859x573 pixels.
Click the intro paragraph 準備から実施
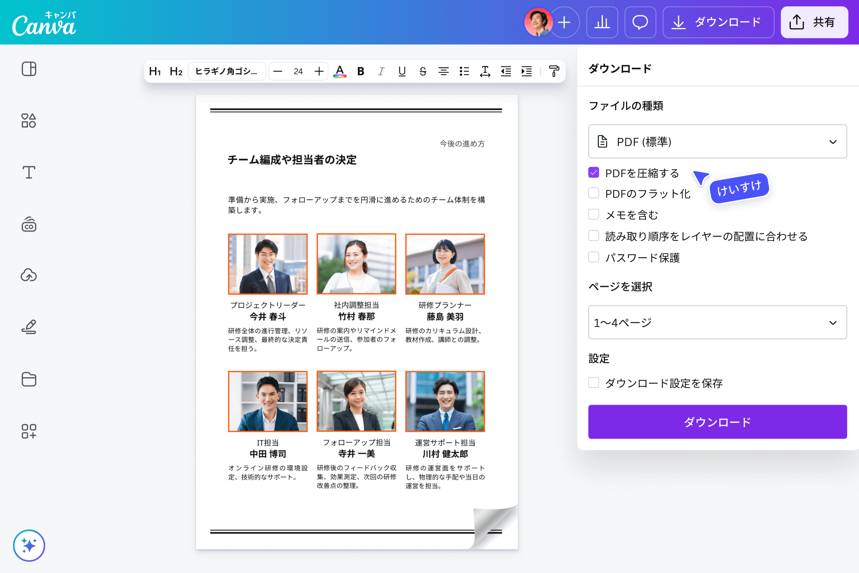[x=356, y=205]
